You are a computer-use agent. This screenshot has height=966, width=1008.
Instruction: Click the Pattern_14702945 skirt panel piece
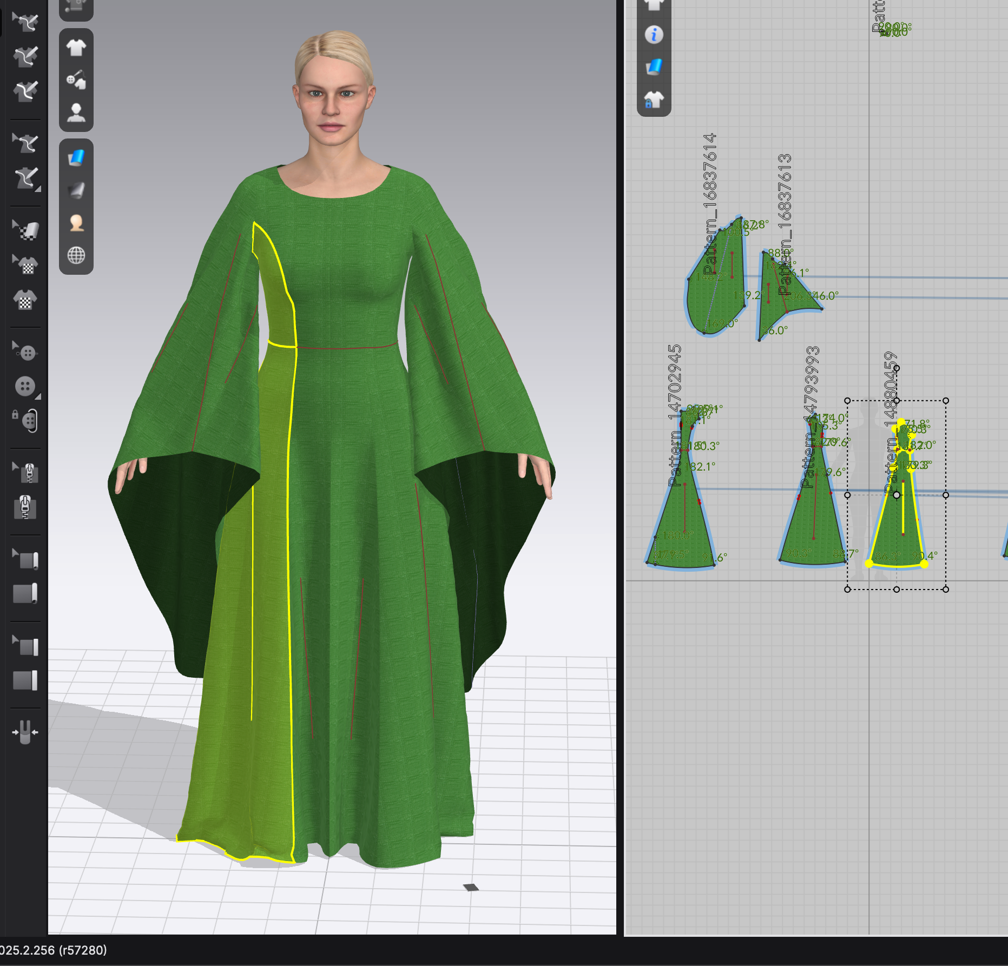point(683,519)
